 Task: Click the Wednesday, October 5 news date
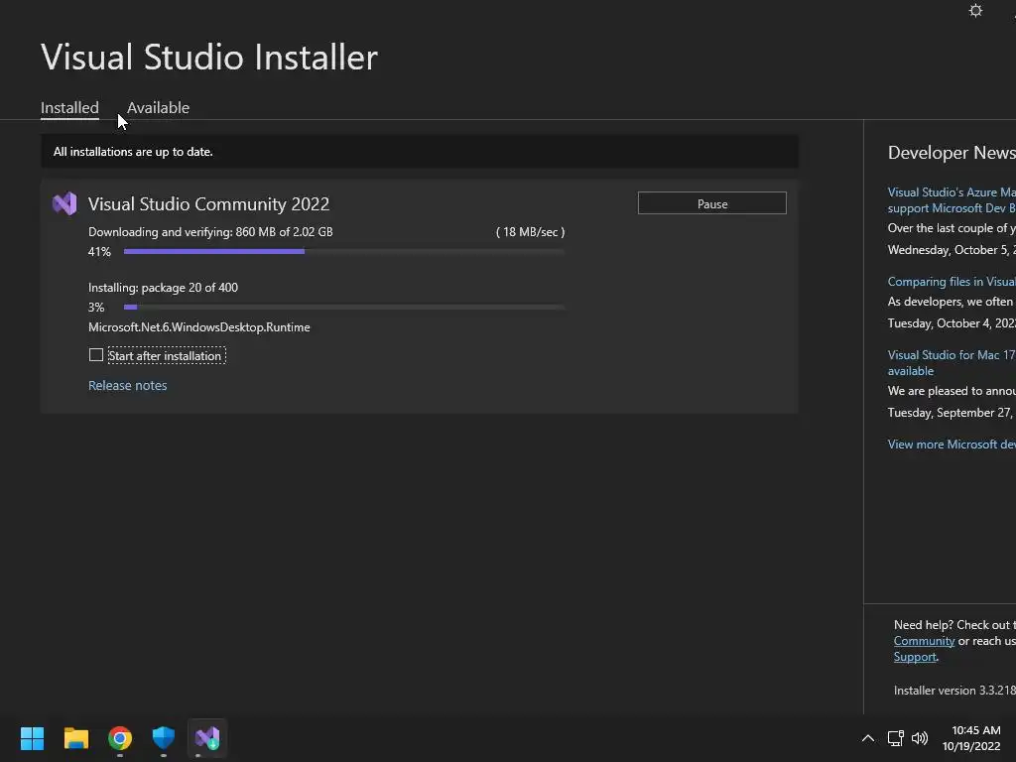coord(952,250)
